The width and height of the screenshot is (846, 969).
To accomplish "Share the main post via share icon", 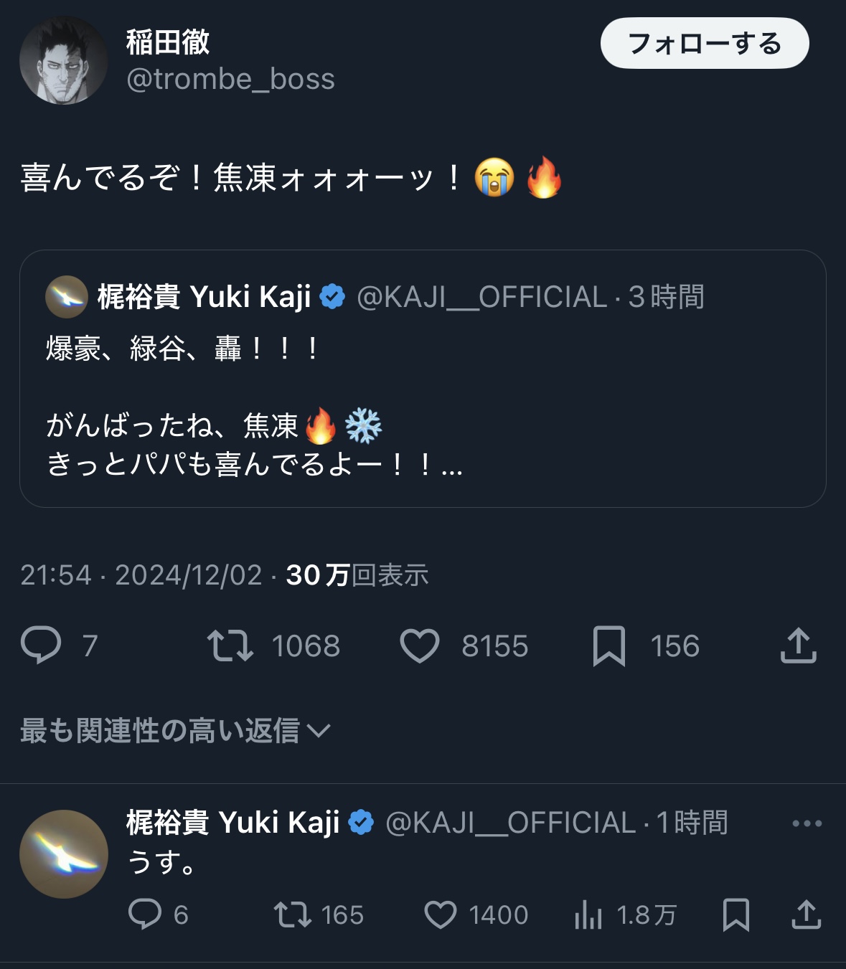I will (798, 646).
